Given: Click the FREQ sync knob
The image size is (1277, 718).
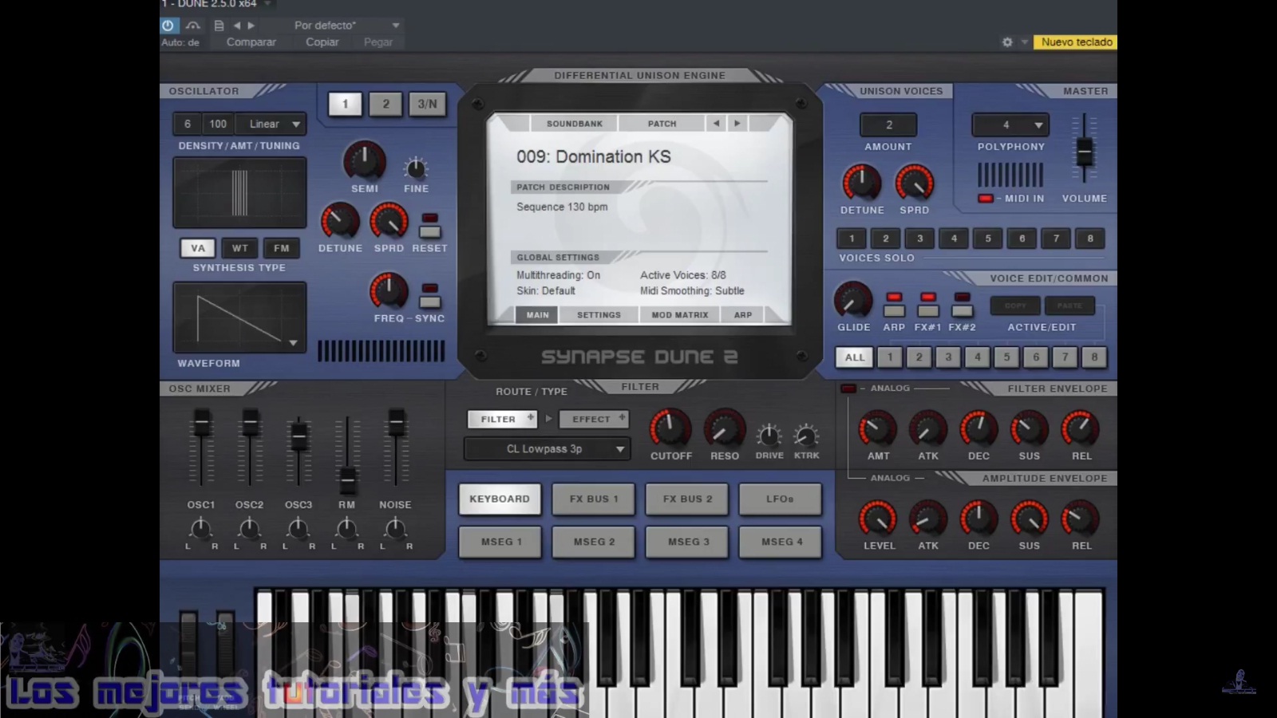Looking at the screenshot, I should pyautogui.click(x=389, y=291).
